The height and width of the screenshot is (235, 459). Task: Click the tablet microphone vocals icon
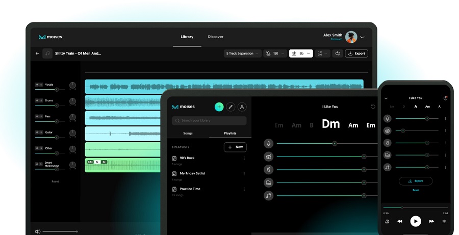(x=268, y=143)
